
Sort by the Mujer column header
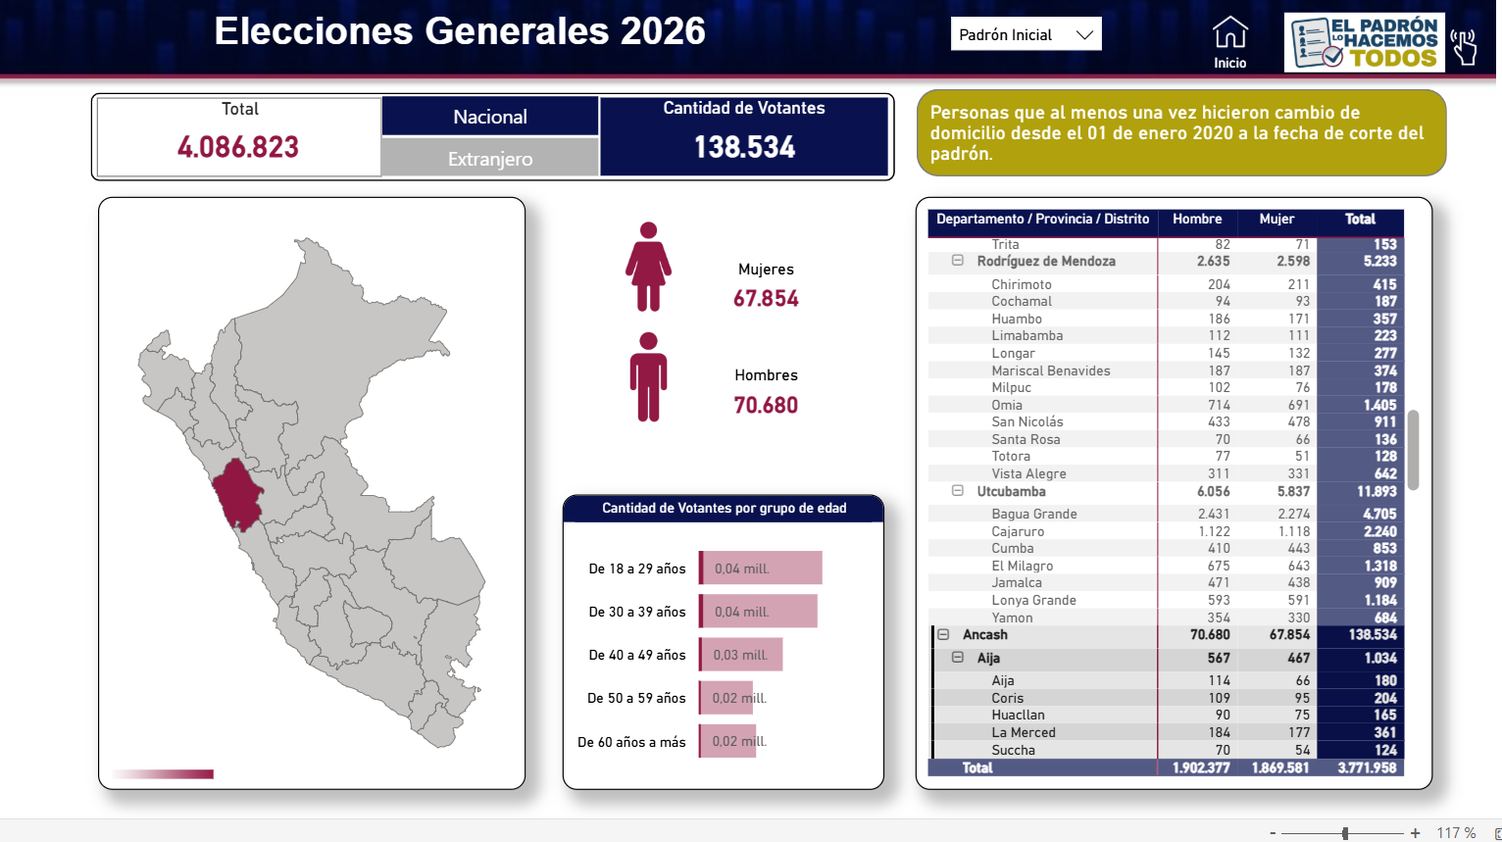click(x=1276, y=219)
